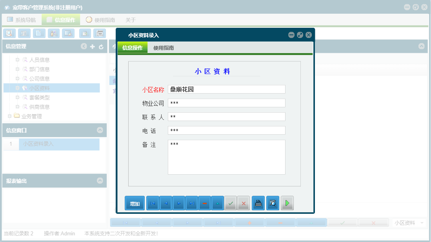Go to next record in dialog navigator
Image resolution: width=431 pixels, height=242 pixels.
point(179,203)
